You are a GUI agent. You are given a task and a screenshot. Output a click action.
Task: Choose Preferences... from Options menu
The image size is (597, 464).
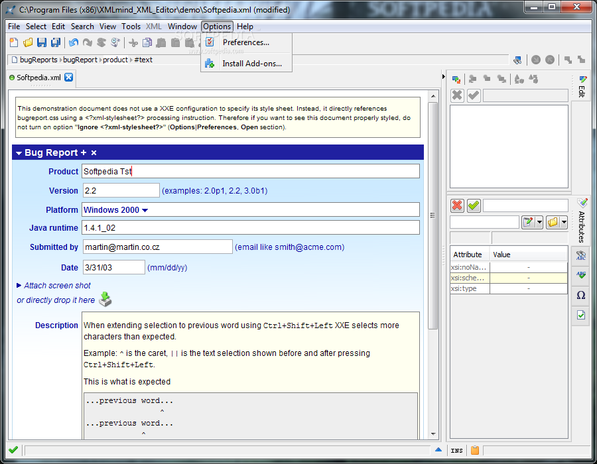pyautogui.click(x=246, y=42)
